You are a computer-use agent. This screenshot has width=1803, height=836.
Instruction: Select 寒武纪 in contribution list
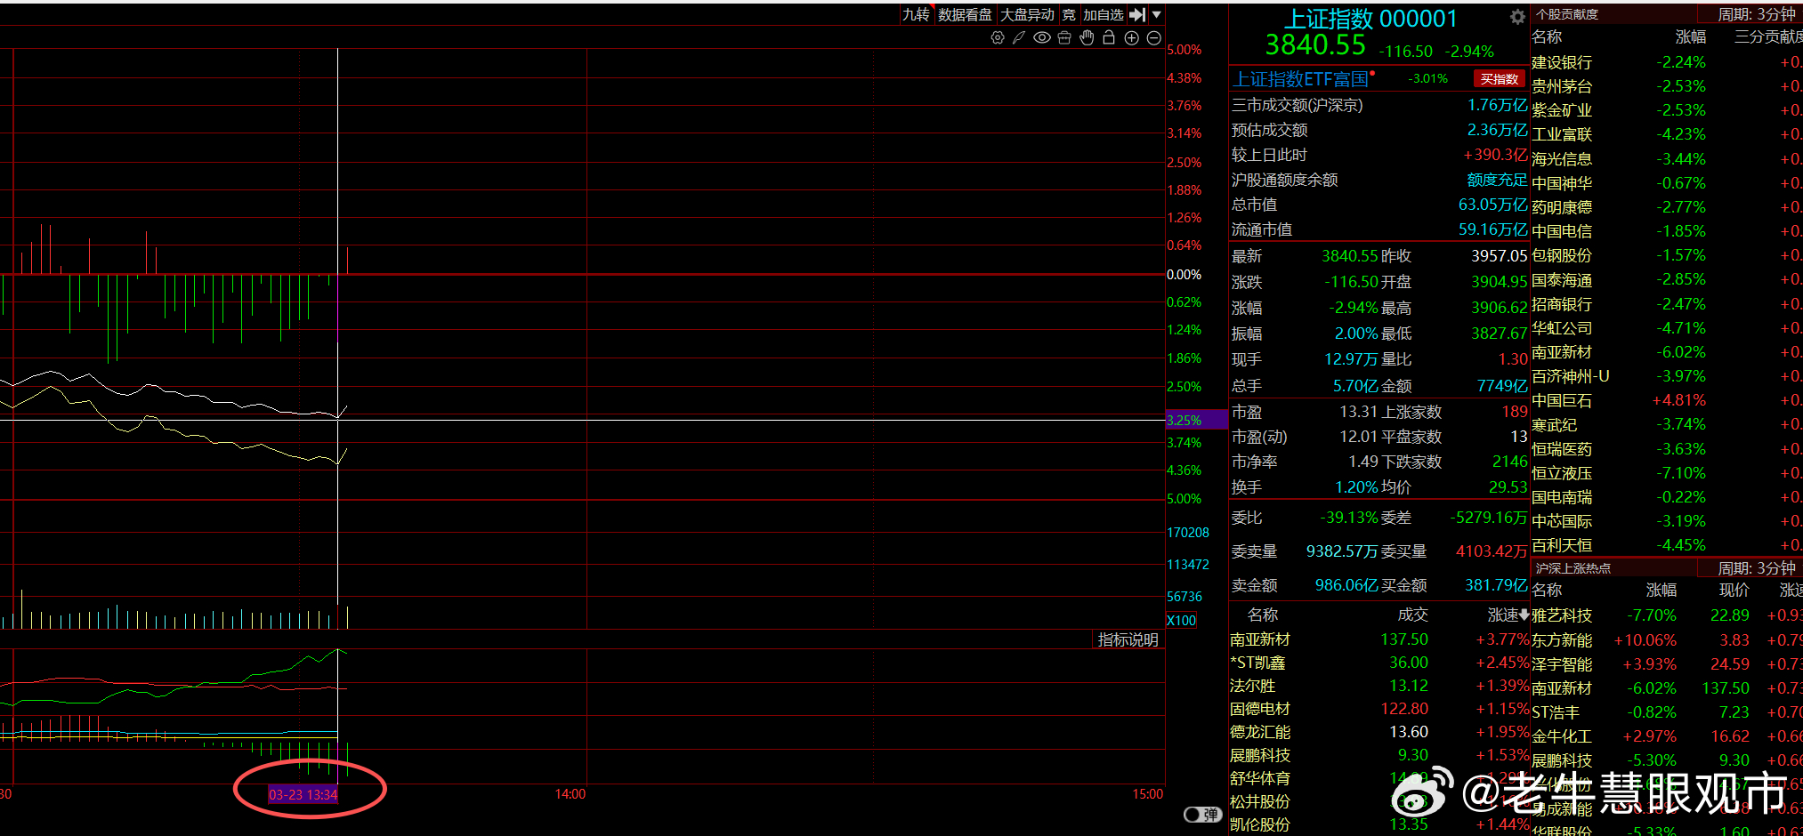coord(1554,425)
